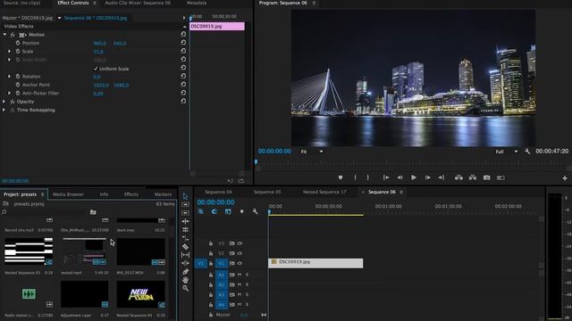Click Program monitor current timecode
Viewport: 572px width, 321px height.
(x=274, y=151)
